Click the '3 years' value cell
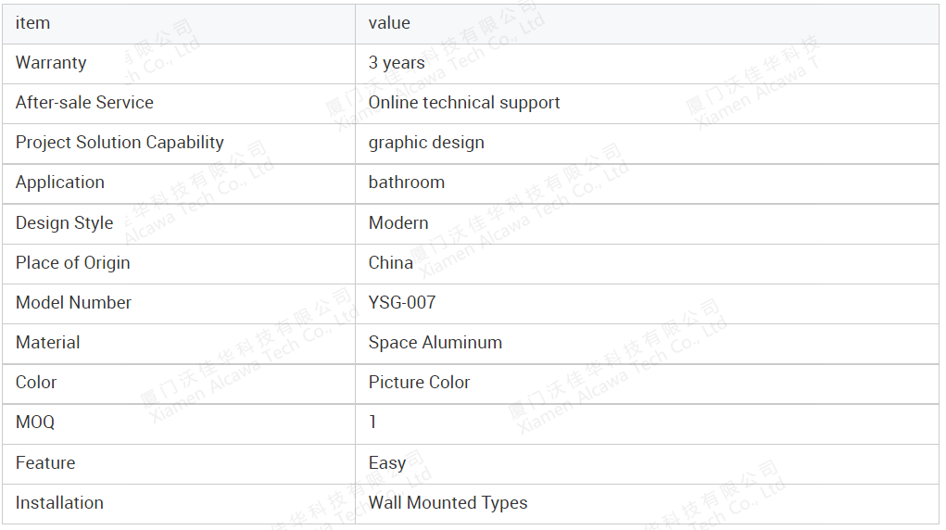 point(647,63)
